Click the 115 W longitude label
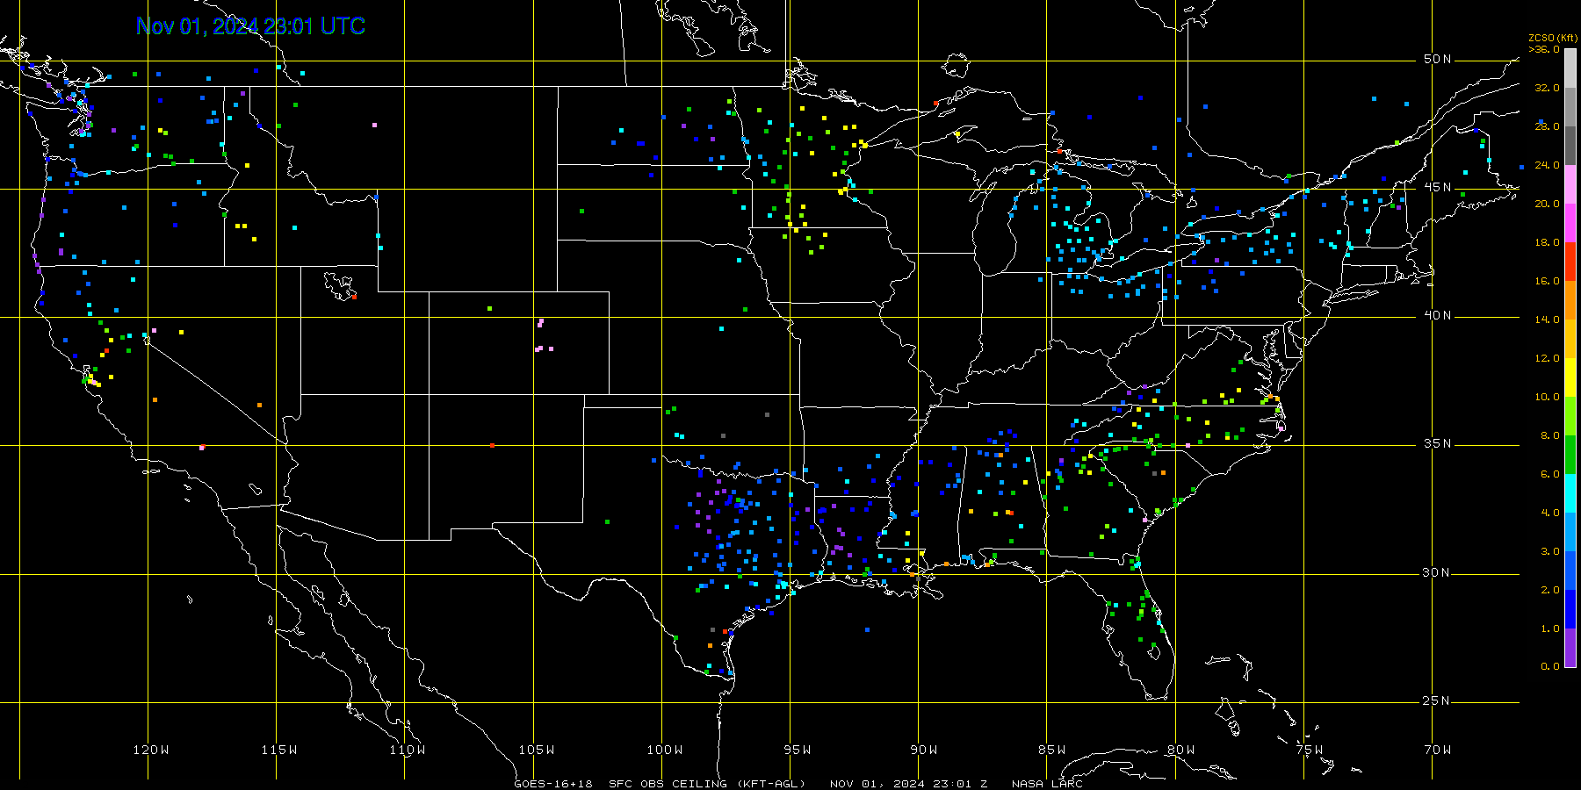Screen dimensions: 1581x790 pyautogui.click(x=279, y=750)
